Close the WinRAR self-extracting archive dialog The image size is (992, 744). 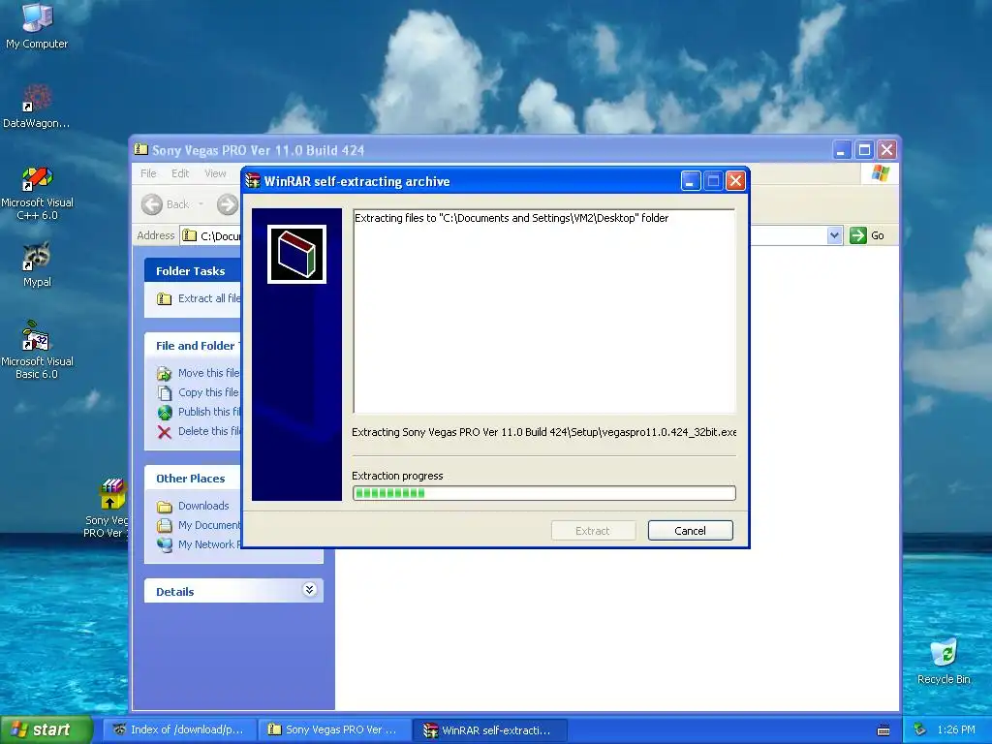pos(735,181)
